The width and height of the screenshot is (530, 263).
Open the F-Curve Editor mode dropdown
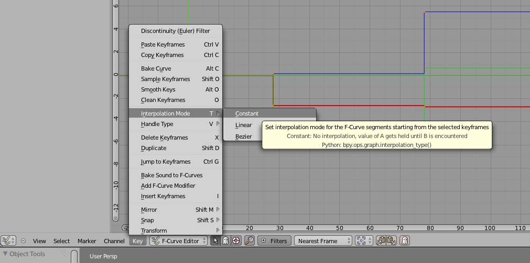(x=178, y=241)
